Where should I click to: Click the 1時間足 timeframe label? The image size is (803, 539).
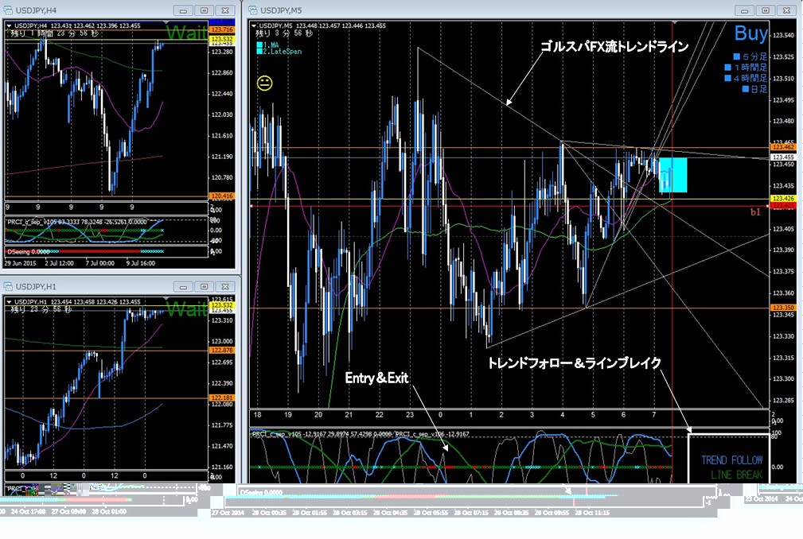(750, 68)
